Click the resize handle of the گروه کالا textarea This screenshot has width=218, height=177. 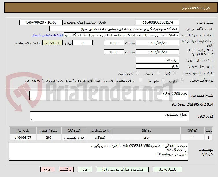(31, 119)
